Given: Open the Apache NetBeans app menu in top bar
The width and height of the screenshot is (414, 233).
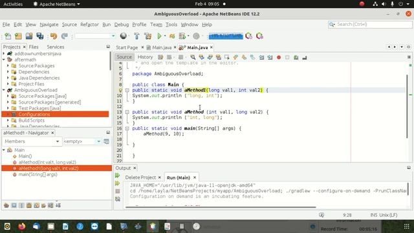Looking at the screenshot, I should click(x=57, y=4).
